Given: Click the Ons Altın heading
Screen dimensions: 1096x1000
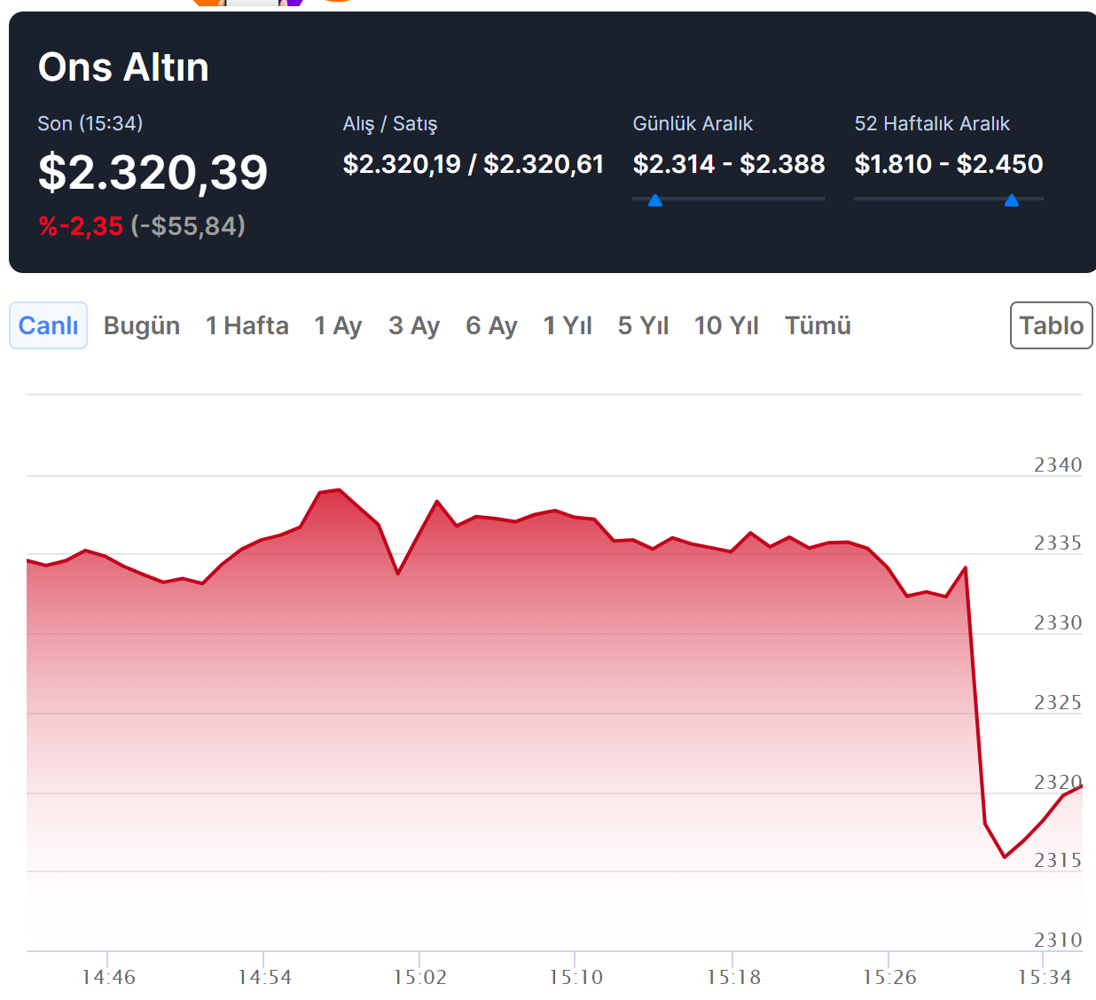Looking at the screenshot, I should click(123, 67).
